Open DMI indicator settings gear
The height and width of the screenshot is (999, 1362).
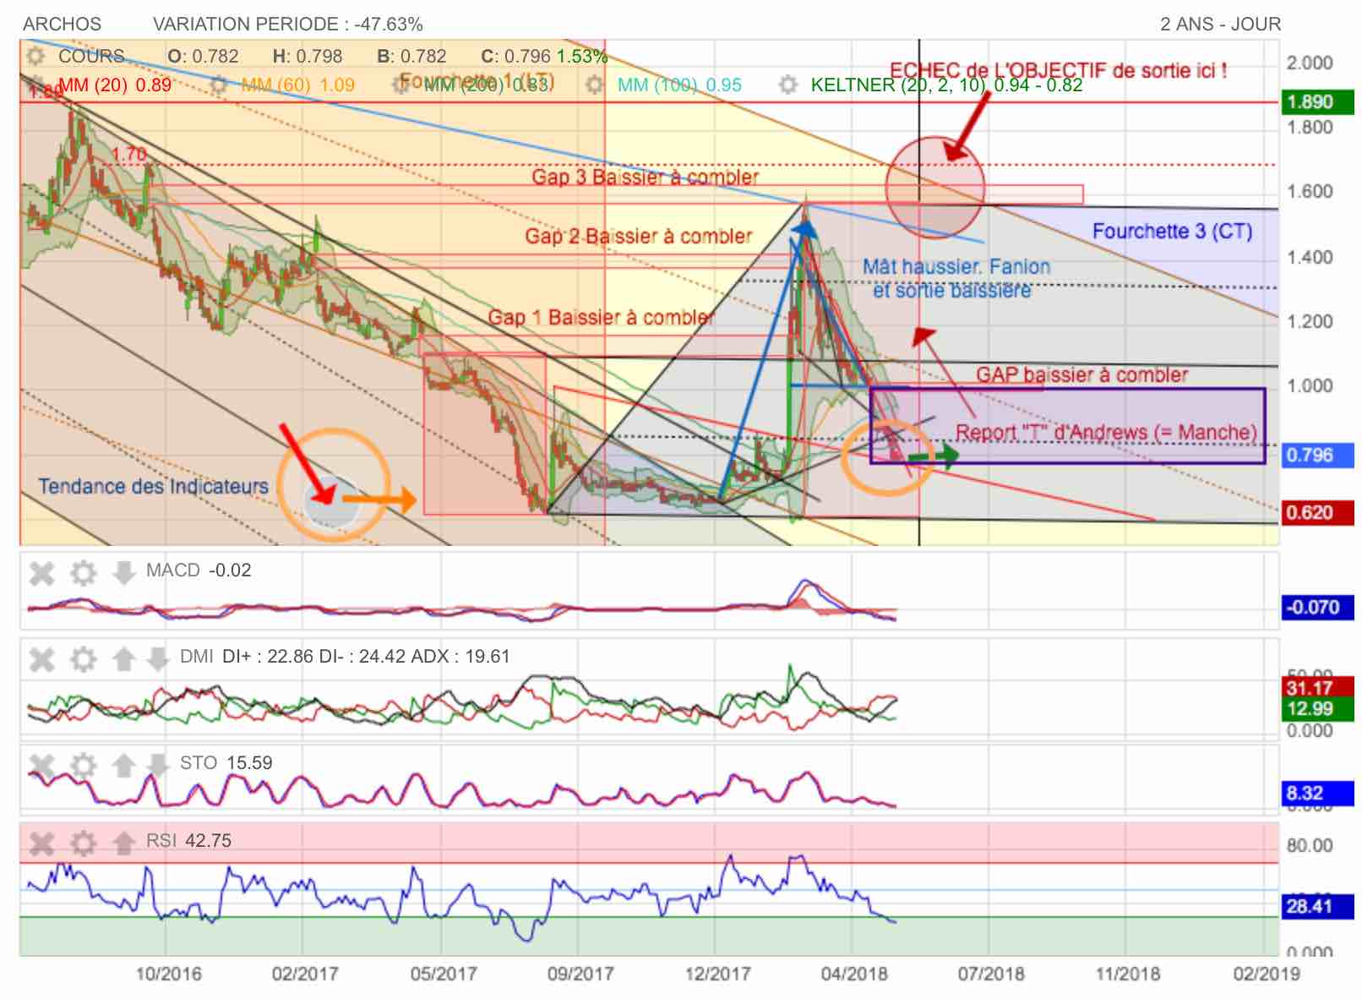click(83, 658)
